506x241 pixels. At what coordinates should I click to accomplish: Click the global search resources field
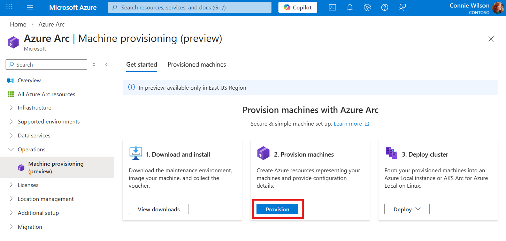[190, 7]
